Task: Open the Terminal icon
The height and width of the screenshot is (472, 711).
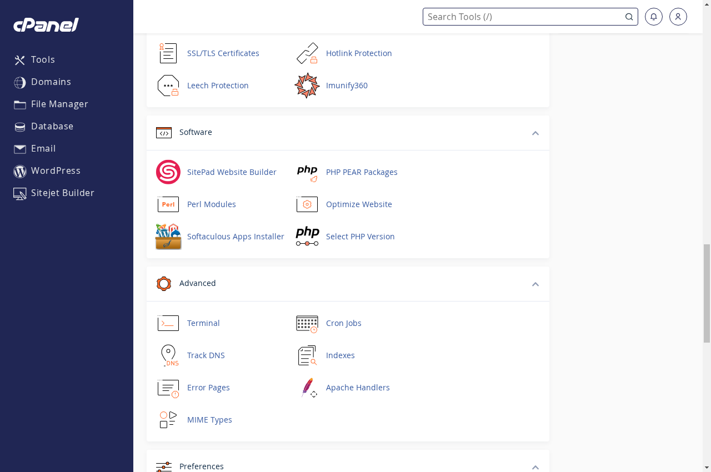Action: point(168,323)
